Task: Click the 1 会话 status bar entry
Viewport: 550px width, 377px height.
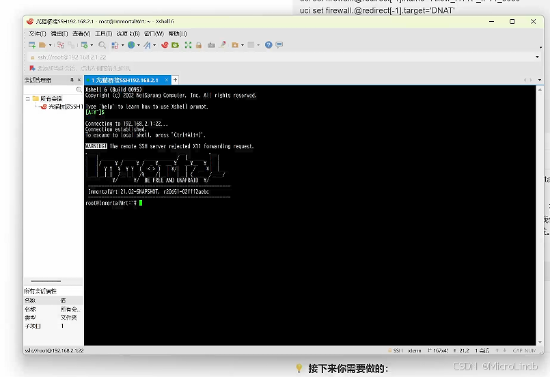Action: coord(482,350)
